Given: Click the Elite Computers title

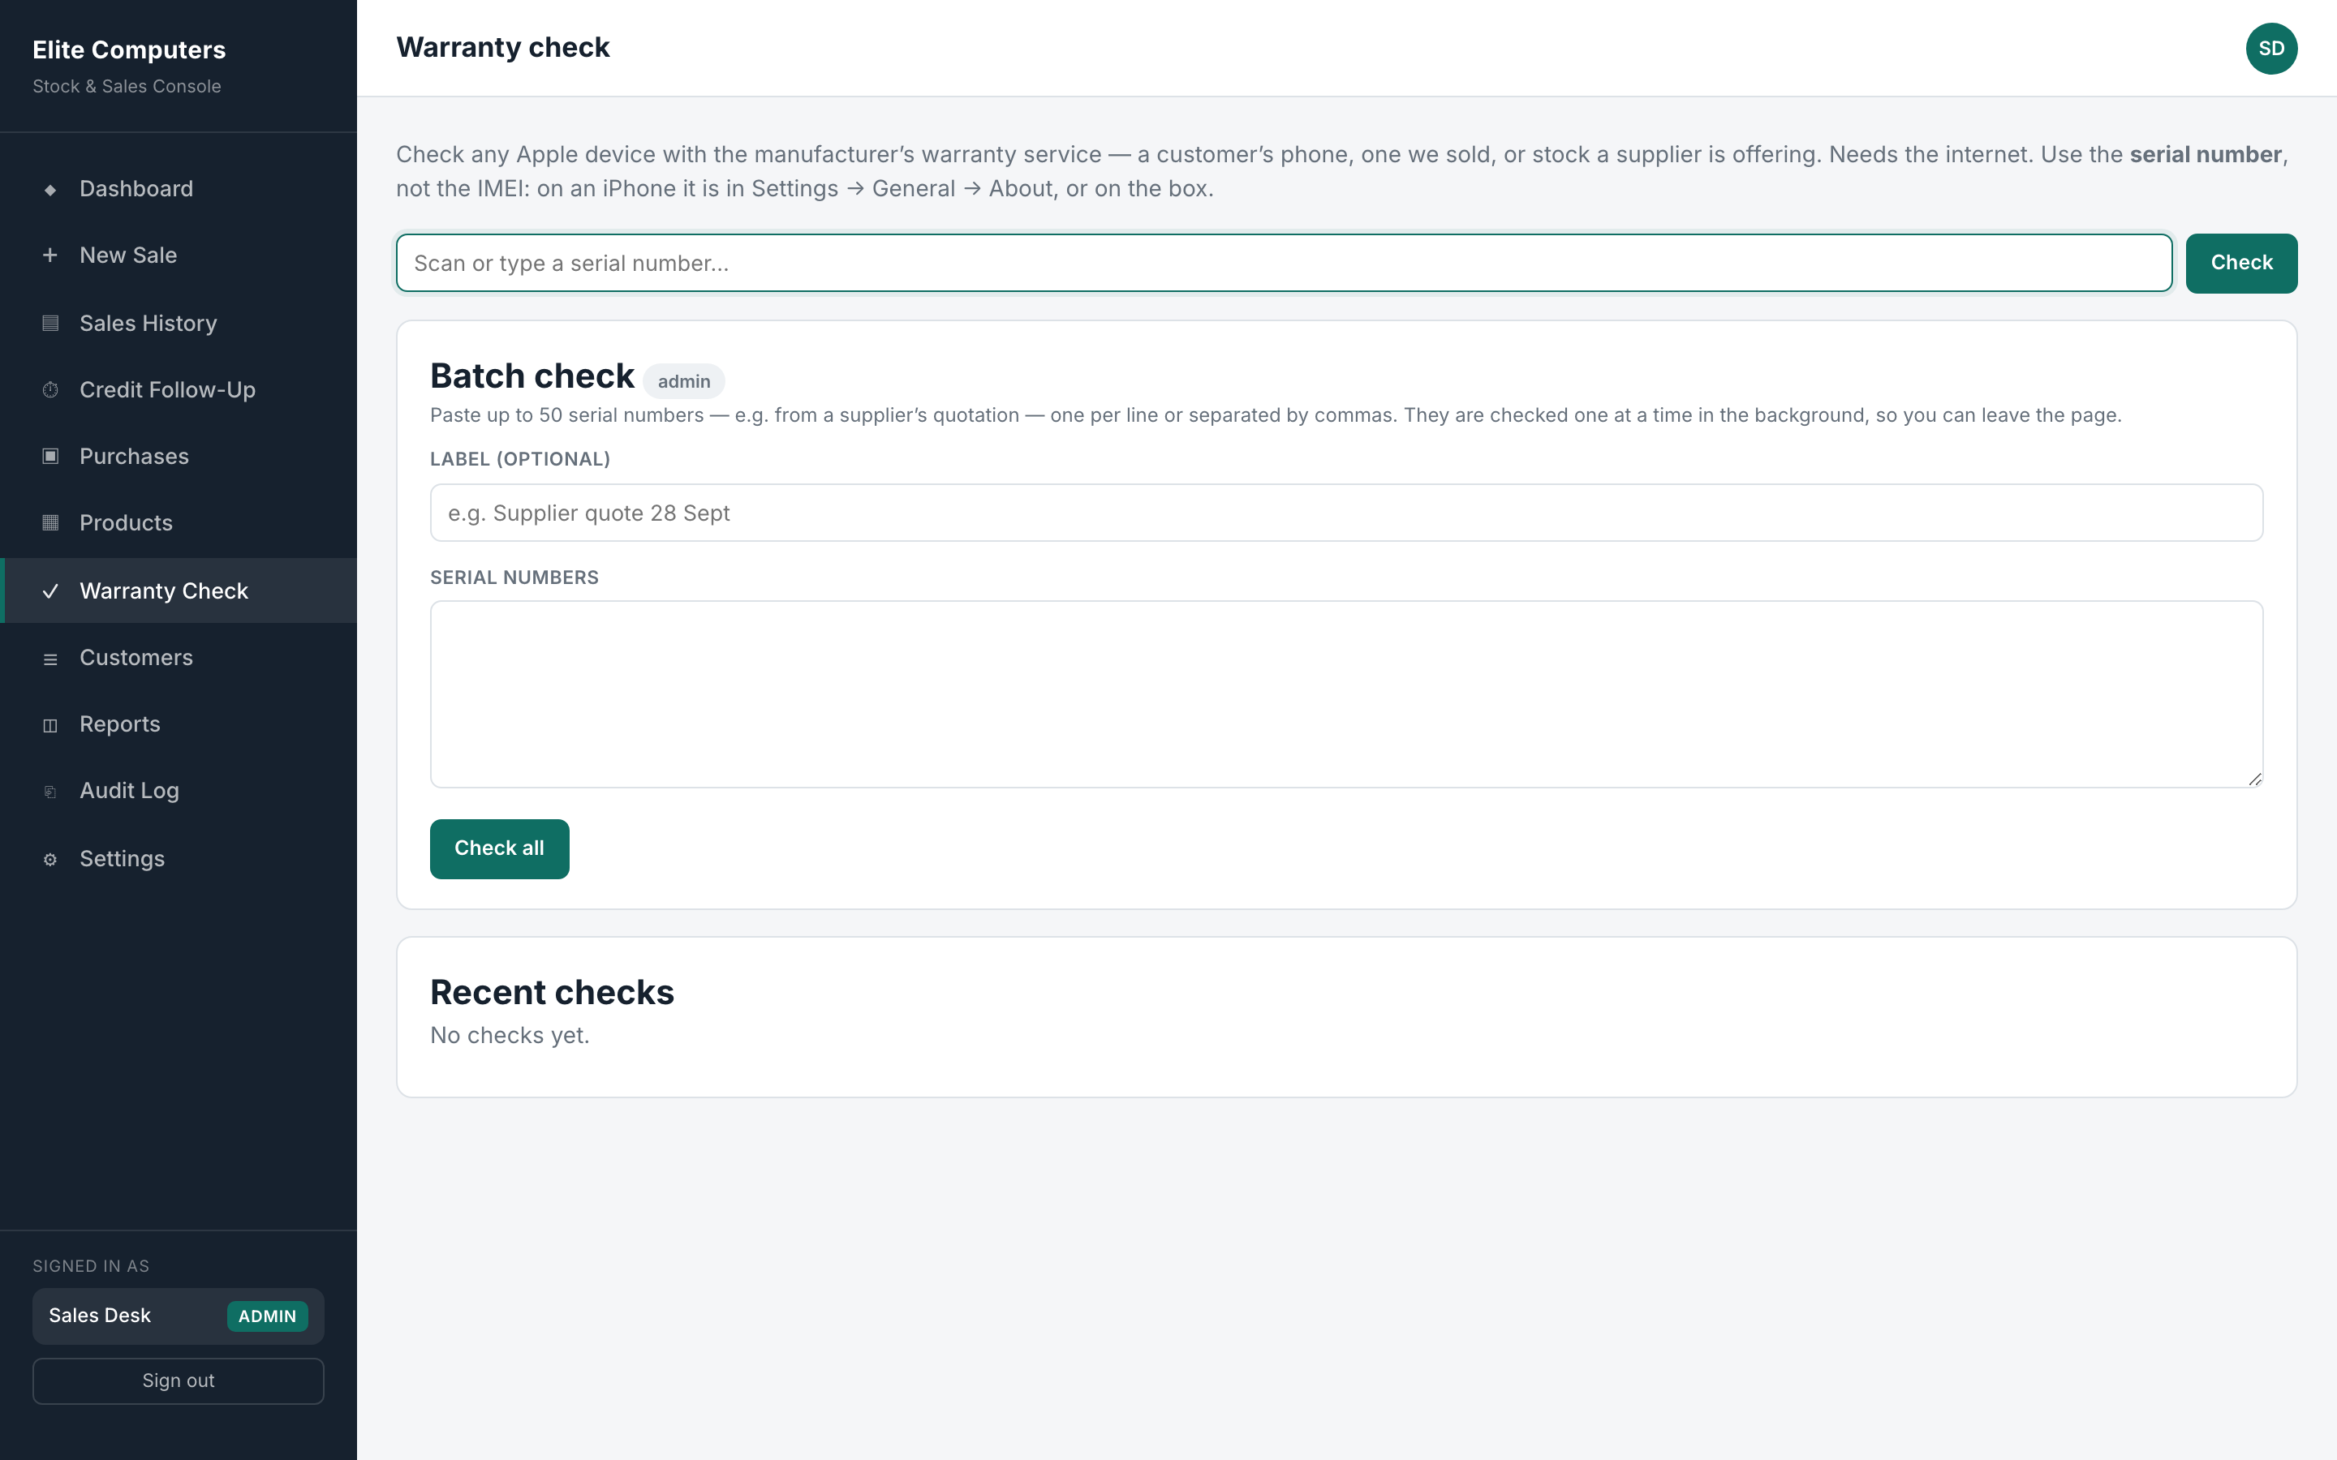Looking at the screenshot, I should click(128, 49).
